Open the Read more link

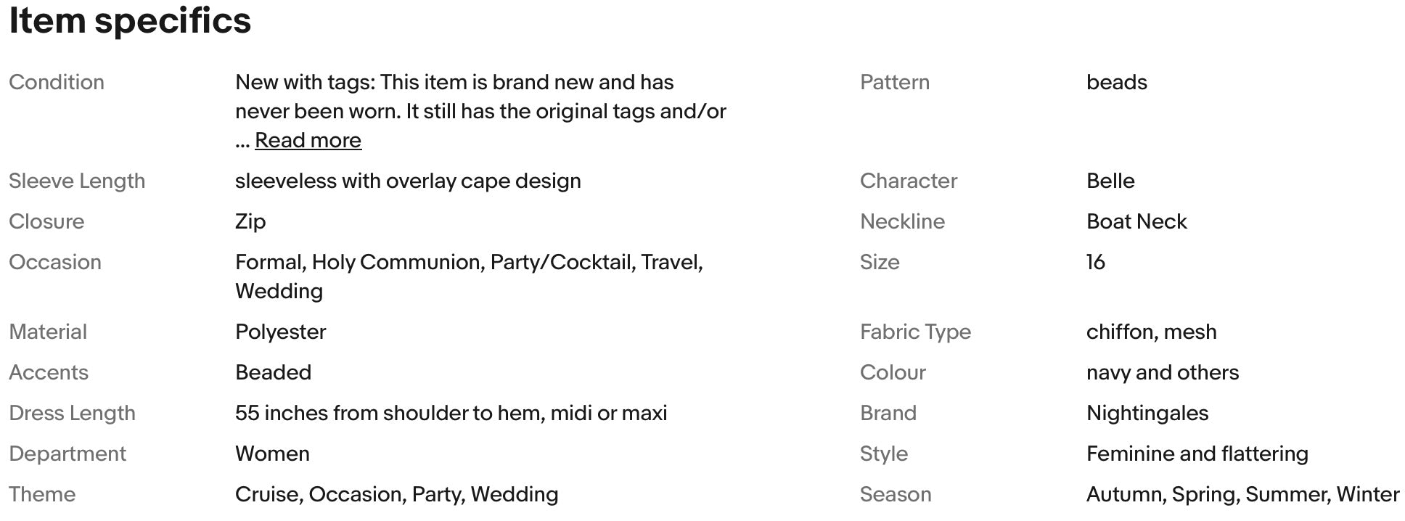pyautogui.click(x=308, y=140)
